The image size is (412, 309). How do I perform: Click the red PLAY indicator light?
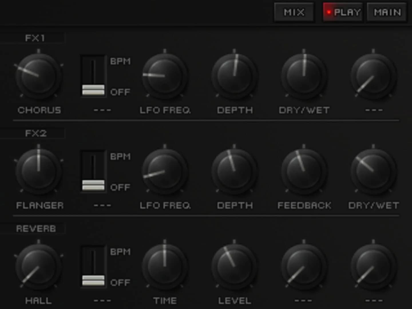point(329,11)
